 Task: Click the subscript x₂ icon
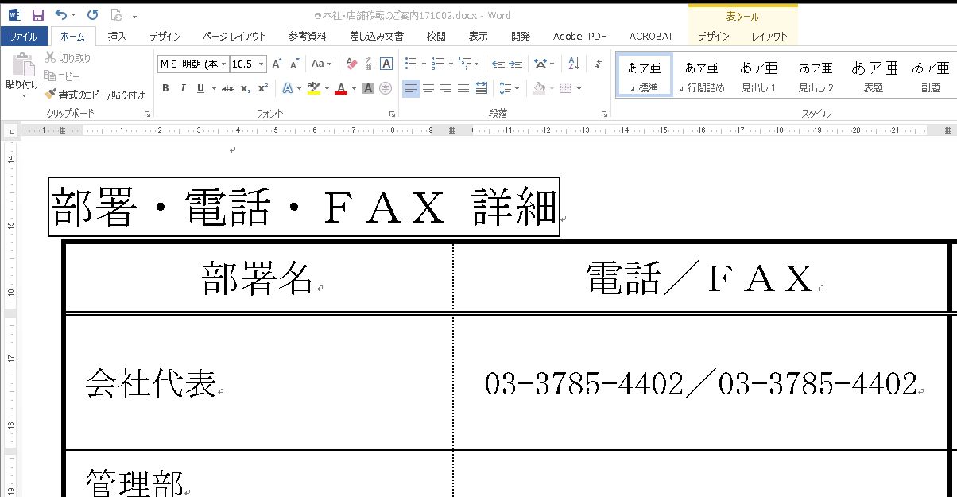coord(246,88)
